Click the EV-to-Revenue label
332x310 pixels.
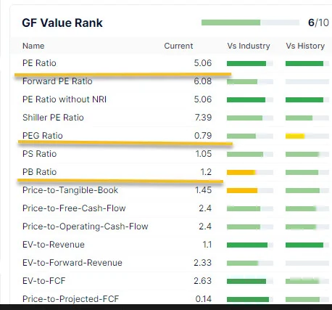(x=54, y=245)
